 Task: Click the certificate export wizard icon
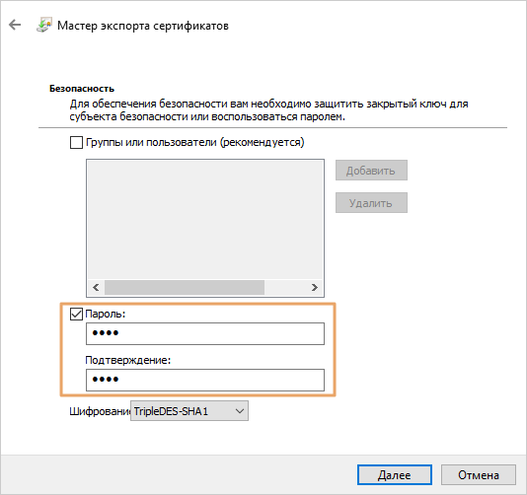click(43, 25)
